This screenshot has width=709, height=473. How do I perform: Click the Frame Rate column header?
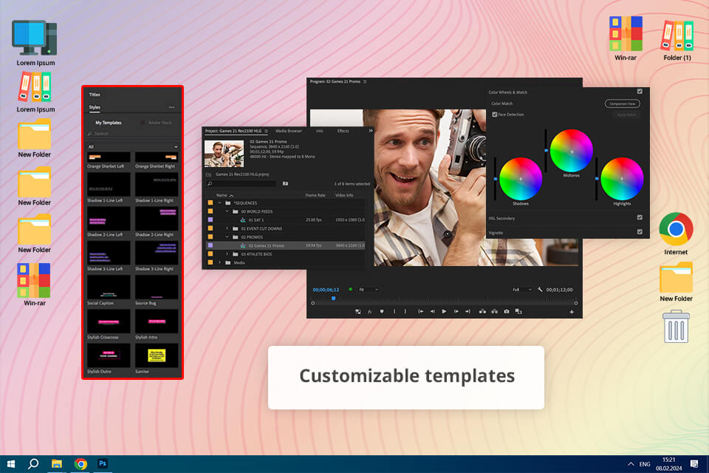coord(315,195)
